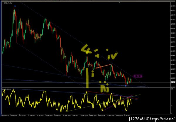This screenshot has width=176, height=122.
Task: Open the https://upic.me/ link
Action: pyautogui.click(x=162, y=119)
